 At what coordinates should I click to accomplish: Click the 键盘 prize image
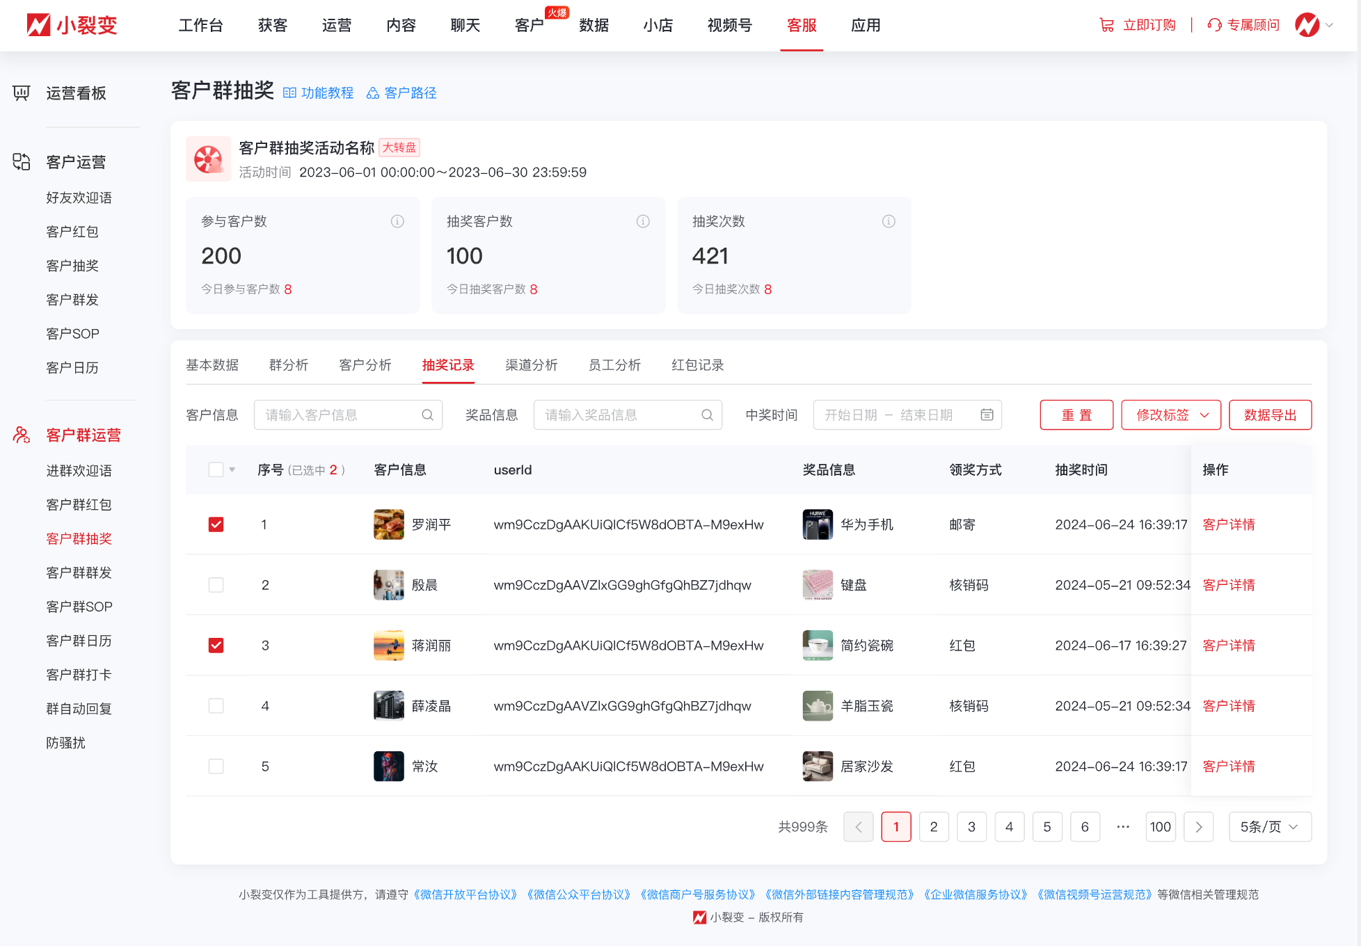click(818, 585)
